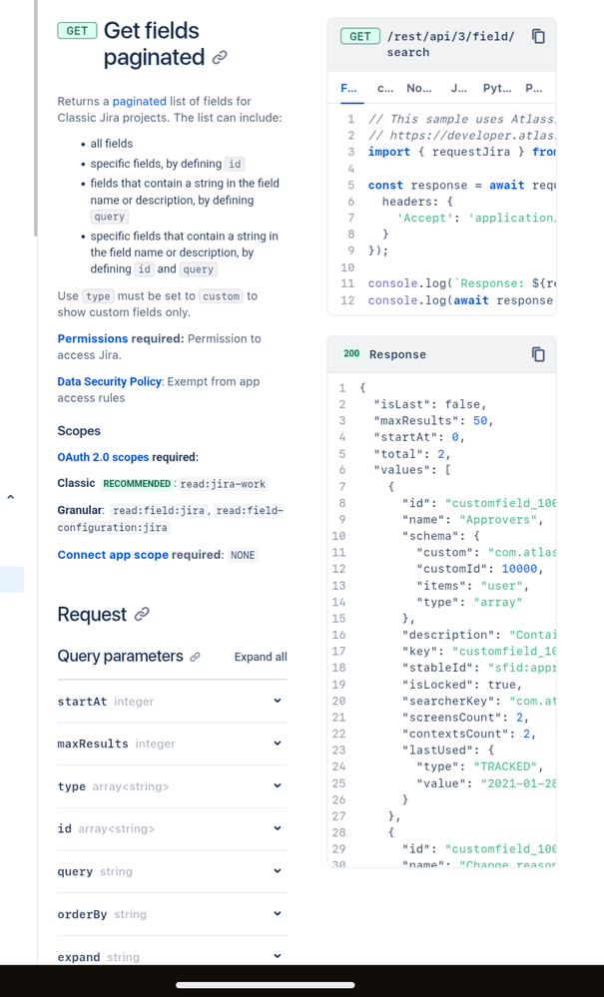
Task: Expand the id array parameter
Action: [173, 829]
